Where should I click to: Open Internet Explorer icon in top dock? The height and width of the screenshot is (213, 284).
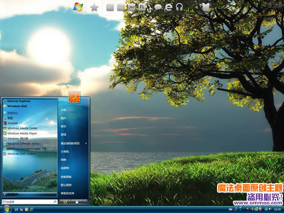tap(168, 7)
